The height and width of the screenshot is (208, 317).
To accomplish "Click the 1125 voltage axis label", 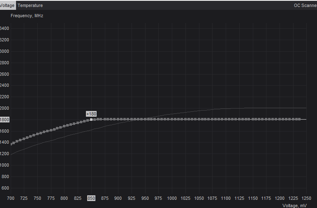I will tap(239, 198).
